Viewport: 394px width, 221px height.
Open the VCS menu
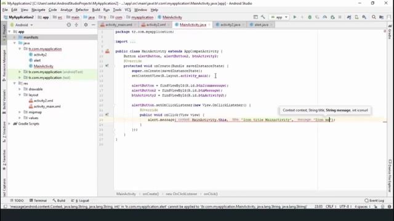click(x=127, y=10)
